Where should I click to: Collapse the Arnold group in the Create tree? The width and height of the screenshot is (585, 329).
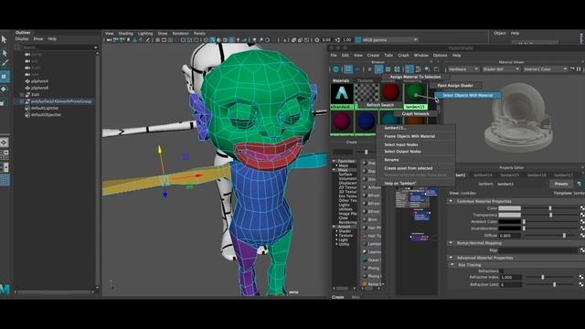pyautogui.click(x=334, y=227)
